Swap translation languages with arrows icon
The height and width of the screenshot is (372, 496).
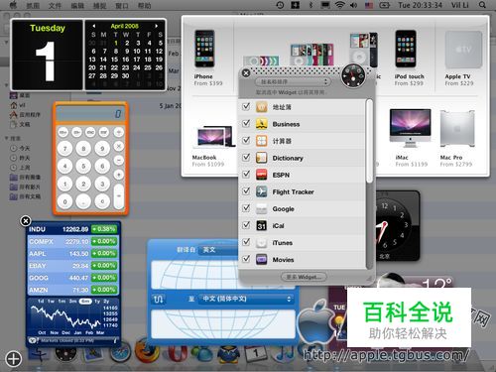click(x=159, y=300)
